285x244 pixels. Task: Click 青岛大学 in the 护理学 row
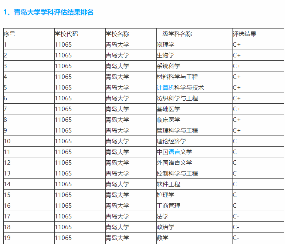click(131, 195)
